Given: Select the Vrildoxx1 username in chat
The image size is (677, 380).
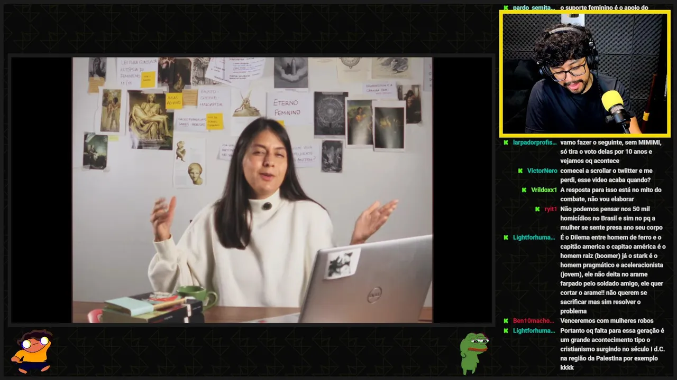Looking at the screenshot, I should click(544, 190).
